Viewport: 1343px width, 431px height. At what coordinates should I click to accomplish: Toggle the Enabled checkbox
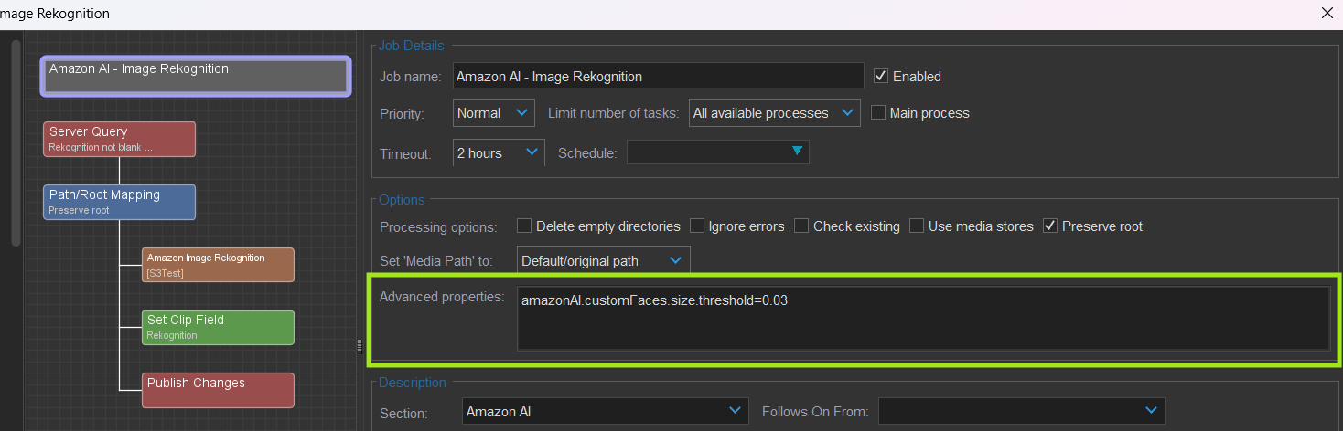click(881, 76)
